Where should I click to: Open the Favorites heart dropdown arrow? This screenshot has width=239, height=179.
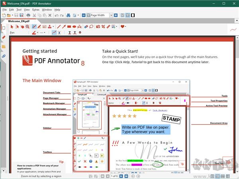click(x=125, y=27)
